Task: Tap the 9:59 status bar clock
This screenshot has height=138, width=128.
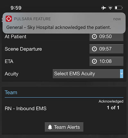Action: click(x=16, y=8)
